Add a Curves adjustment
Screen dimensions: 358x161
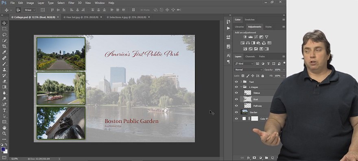(256, 37)
